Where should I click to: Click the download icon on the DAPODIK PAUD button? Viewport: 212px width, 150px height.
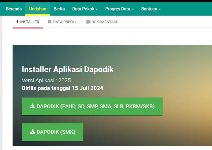pos(33,106)
